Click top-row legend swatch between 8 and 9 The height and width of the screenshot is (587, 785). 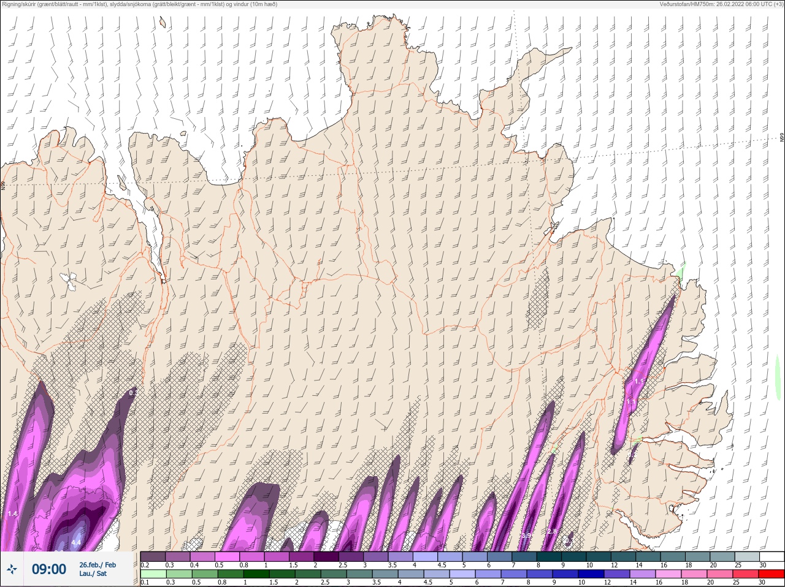(x=549, y=556)
